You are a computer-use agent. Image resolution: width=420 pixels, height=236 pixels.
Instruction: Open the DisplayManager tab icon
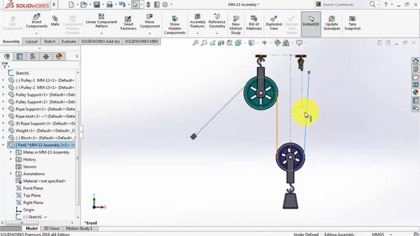click(59, 56)
